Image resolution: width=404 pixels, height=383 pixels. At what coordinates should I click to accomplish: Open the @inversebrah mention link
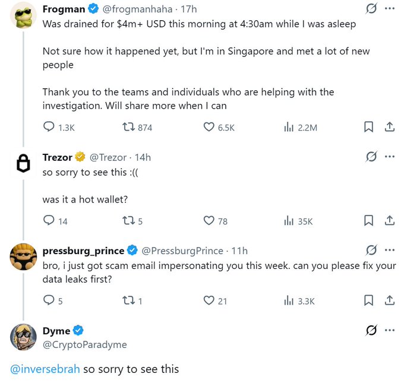point(45,369)
